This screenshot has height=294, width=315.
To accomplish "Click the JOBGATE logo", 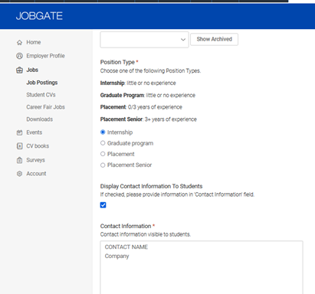I will click(39, 16).
